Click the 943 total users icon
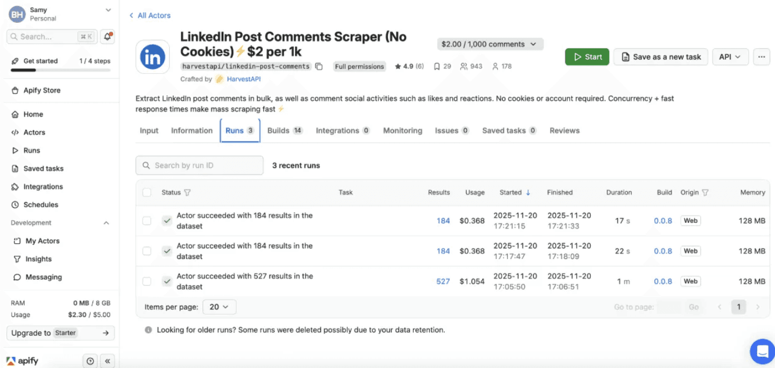Screen dimensions: 775x368 (464, 67)
